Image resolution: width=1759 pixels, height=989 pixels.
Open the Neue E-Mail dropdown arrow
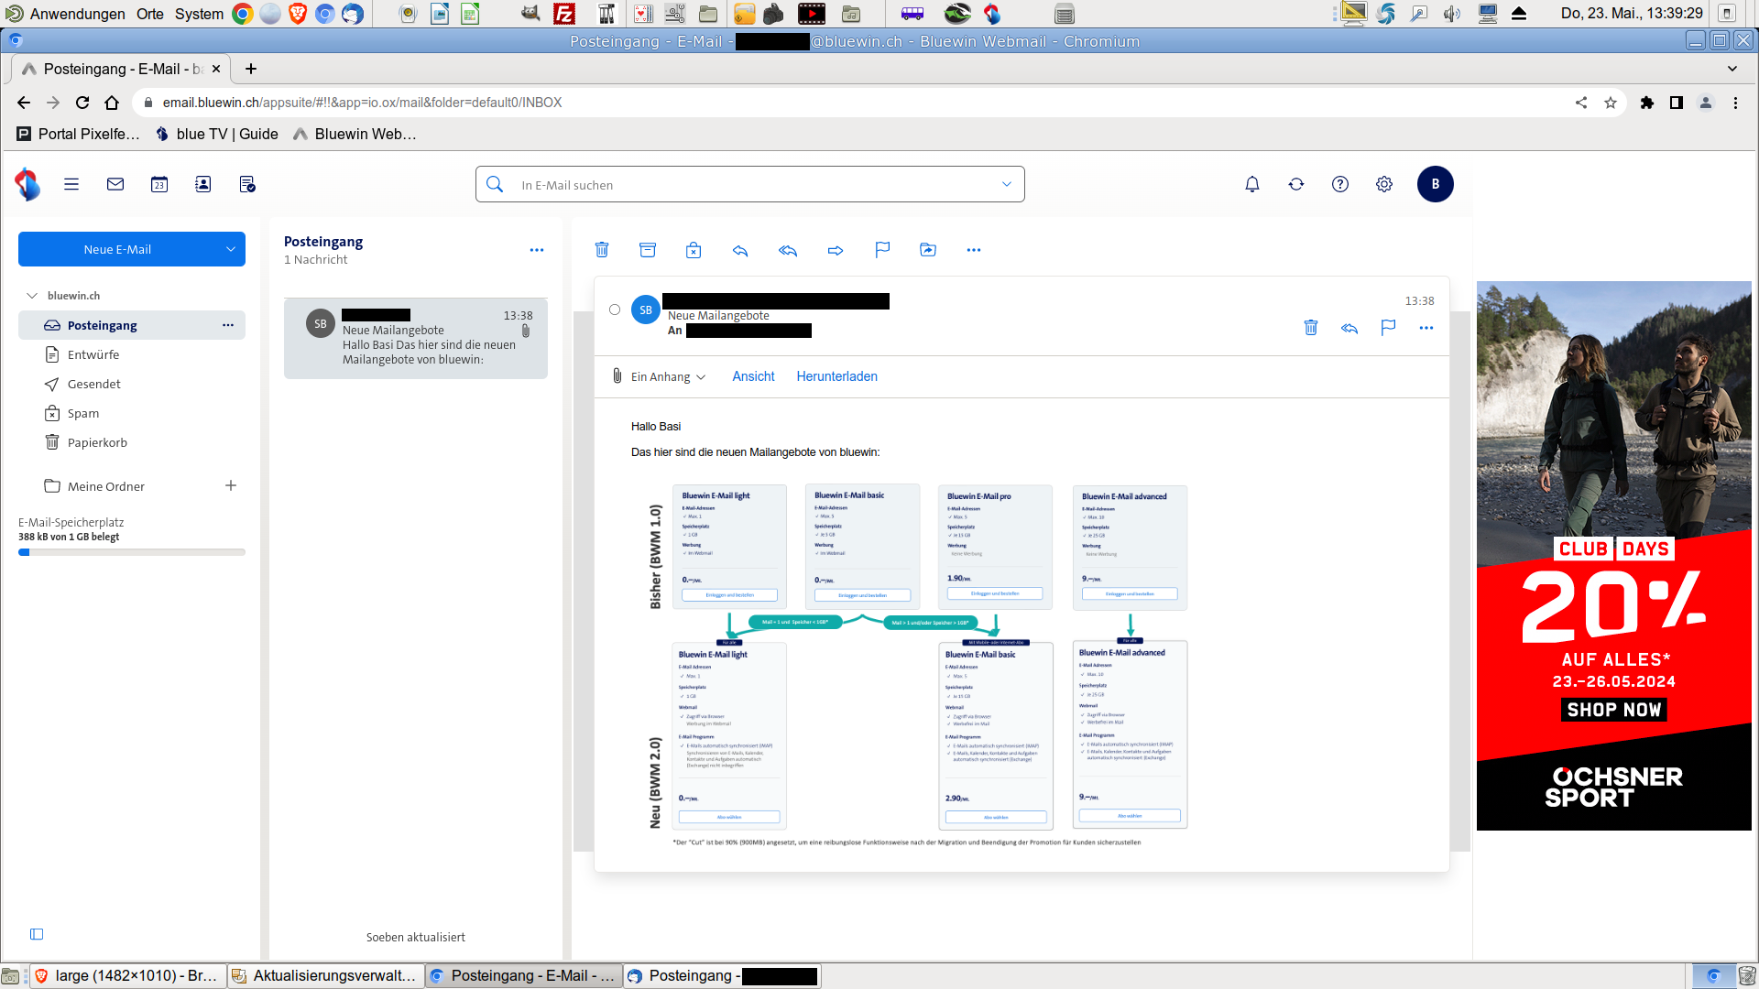[230, 249]
